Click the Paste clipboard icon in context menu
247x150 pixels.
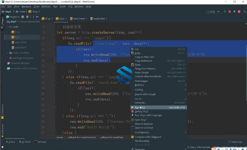pyautogui.click(x=133, y=64)
